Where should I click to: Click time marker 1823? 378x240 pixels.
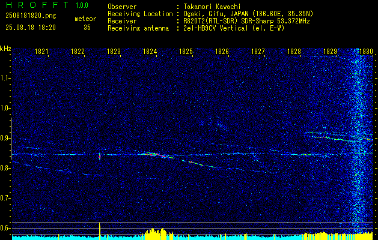coord(114,51)
